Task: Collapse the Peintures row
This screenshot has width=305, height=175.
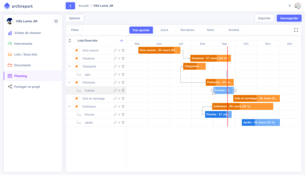Action: (x=69, y=82)
